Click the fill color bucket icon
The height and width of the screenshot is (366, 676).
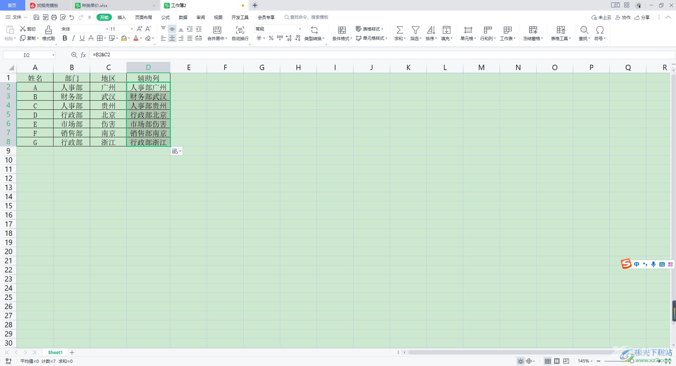[x=124, y=38]
